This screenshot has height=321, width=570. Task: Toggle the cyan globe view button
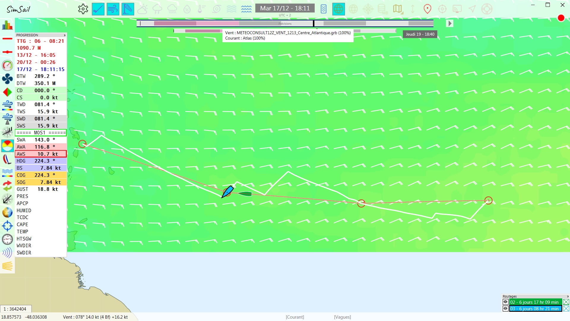[x=338, y=9]
